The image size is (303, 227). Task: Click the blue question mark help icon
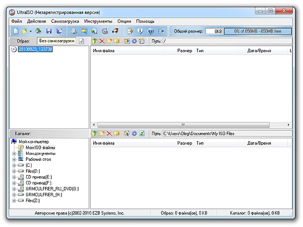click(x=150, y=31)
